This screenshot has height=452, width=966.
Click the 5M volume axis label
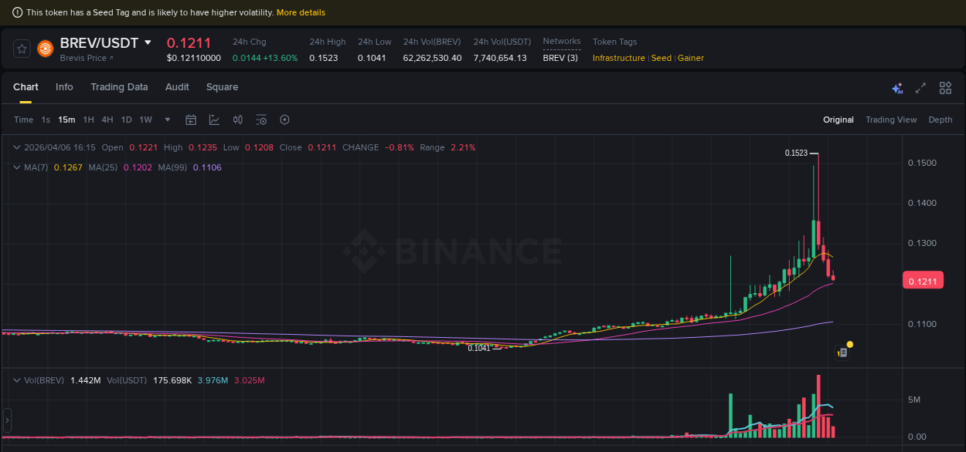click(x=914, y=400)
